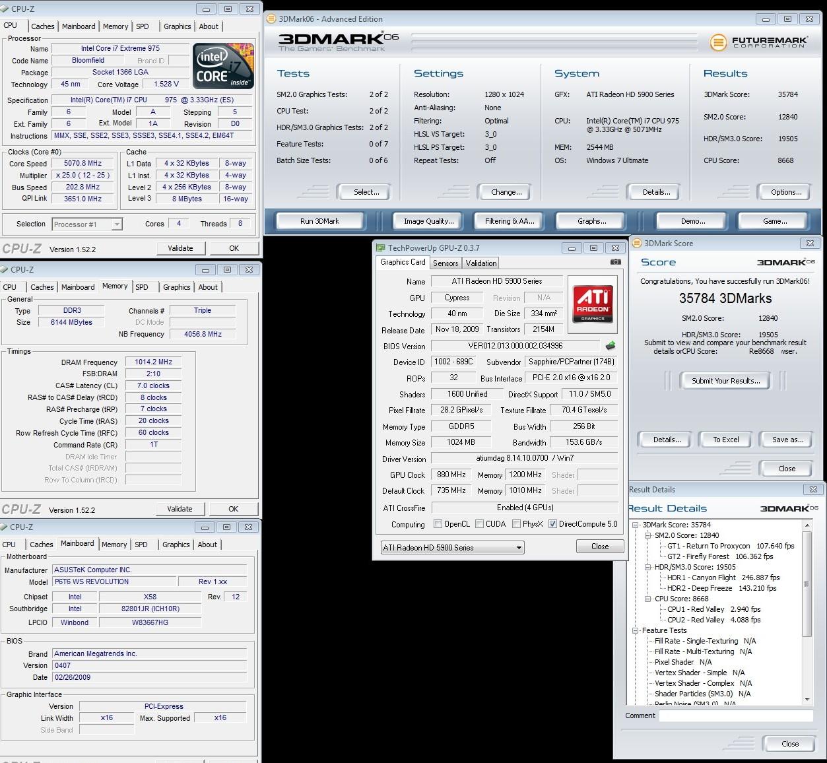The width and height of the screenshot is (827, 763).
Task: Toggle the PhysX checkbox in GPU-Z
Action: pyautogui.click(x=516, y=524)
